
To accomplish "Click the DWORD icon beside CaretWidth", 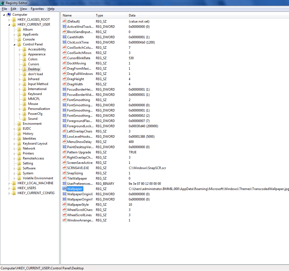I will [64, 37].
